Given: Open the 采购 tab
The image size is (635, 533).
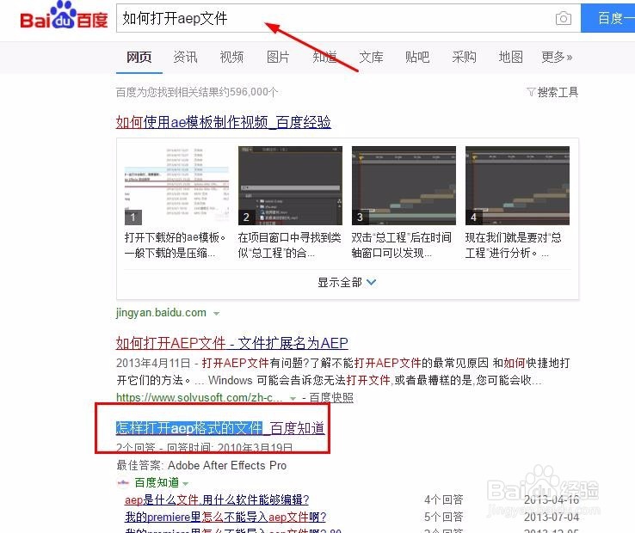Looking at the screenshot, I should 464,57.
